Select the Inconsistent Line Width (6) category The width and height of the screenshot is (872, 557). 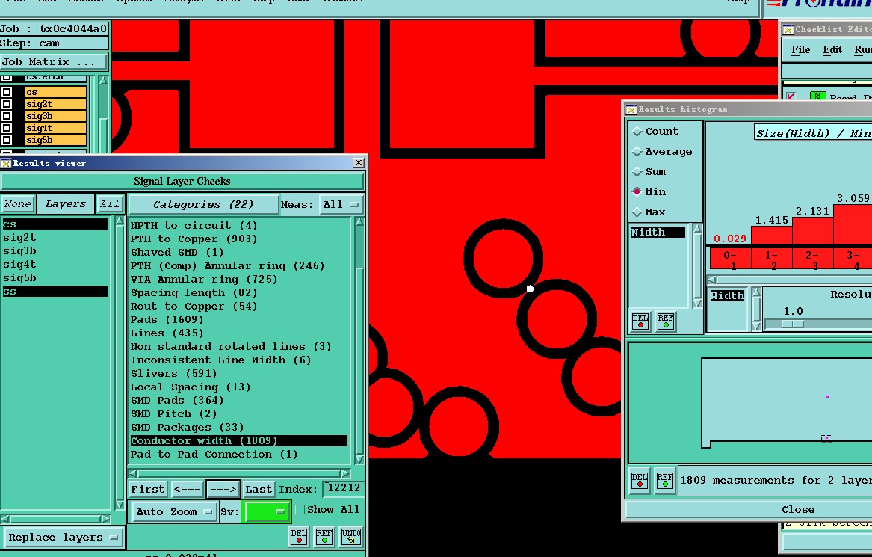[239, 360]
